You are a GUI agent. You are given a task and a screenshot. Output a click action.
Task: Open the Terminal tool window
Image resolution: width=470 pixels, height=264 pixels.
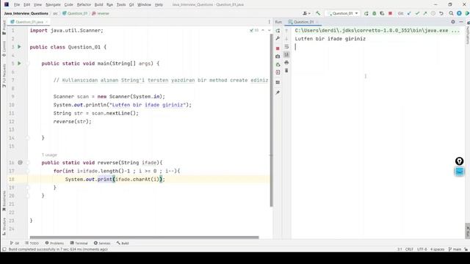pyautogui.click(x=79, y=243)
